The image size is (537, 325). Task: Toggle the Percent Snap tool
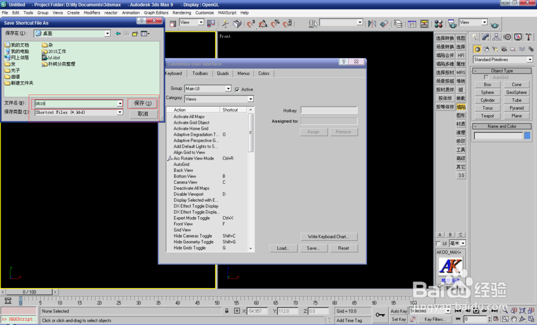[275, 24]
